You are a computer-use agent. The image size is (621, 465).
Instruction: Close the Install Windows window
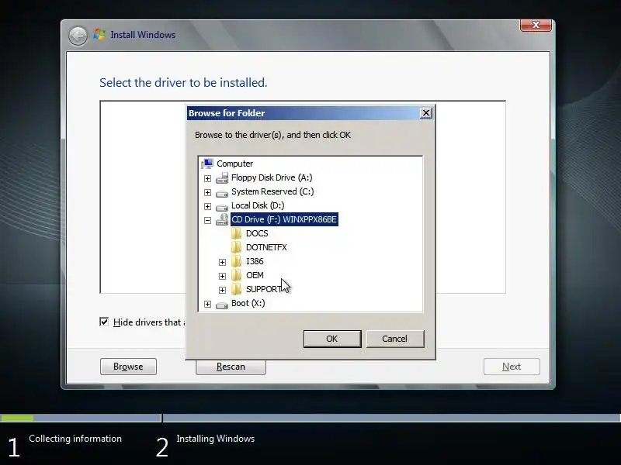click(x=536, y=26)
